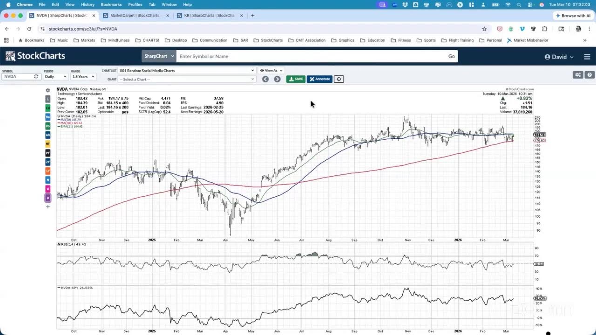The height and width of the screenshot is (335, 596).
Task: Open macOS Spotlight search icon
Action: click(519, 5)
